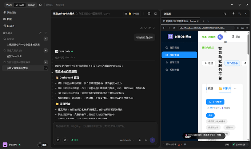Switch to Work mode
251x149 pixels.
[x=9, y=5]
